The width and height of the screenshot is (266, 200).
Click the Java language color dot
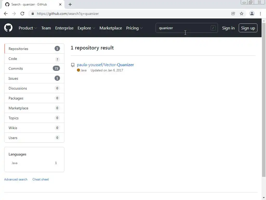pos(78,70)
